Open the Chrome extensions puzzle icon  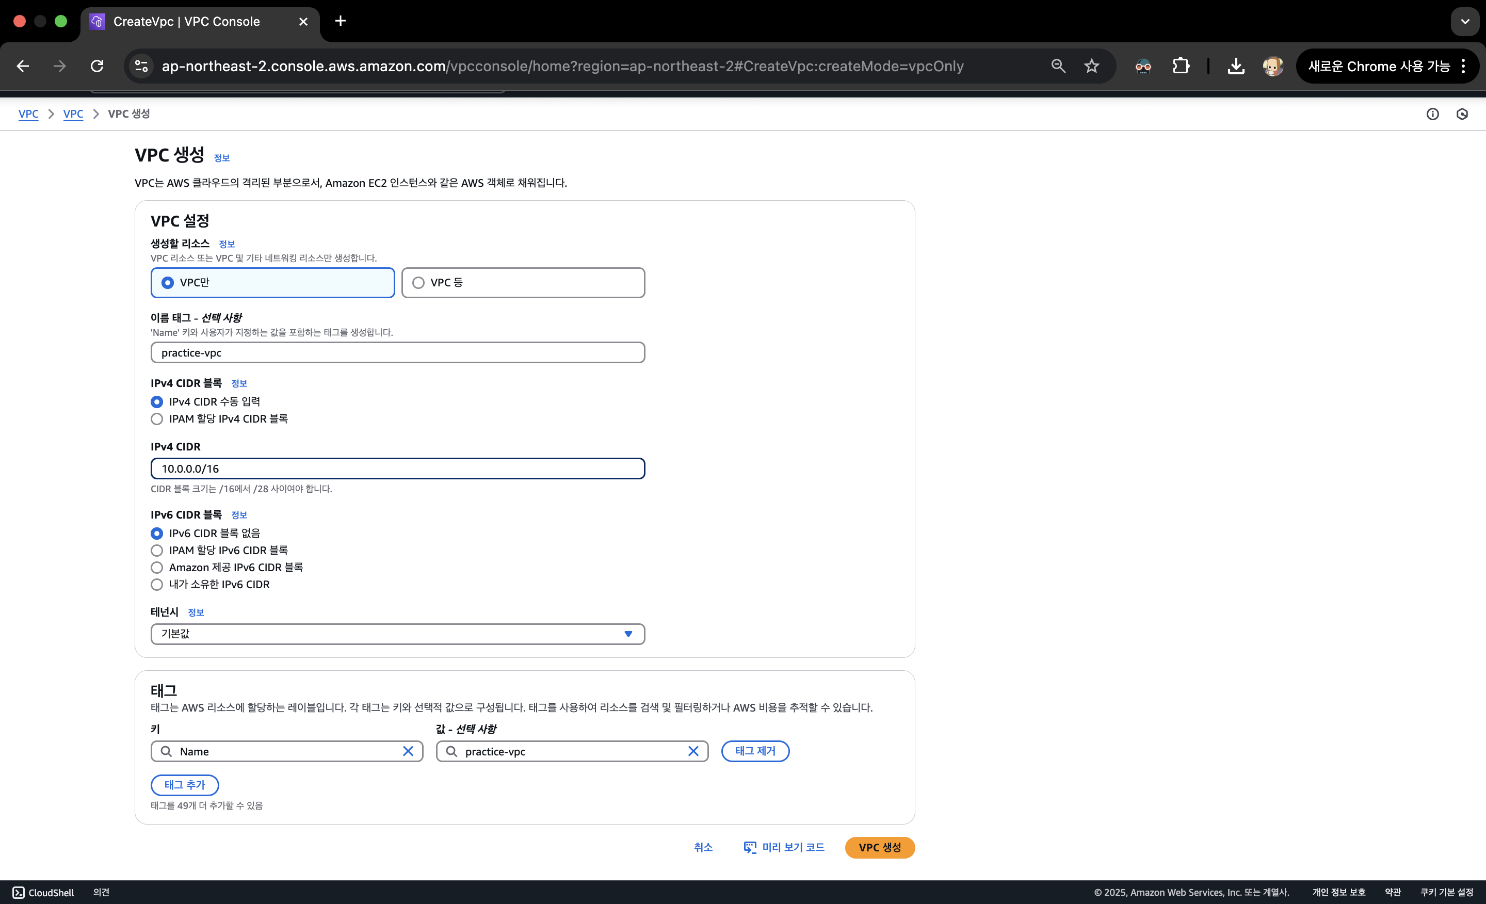click(1181, 66)
